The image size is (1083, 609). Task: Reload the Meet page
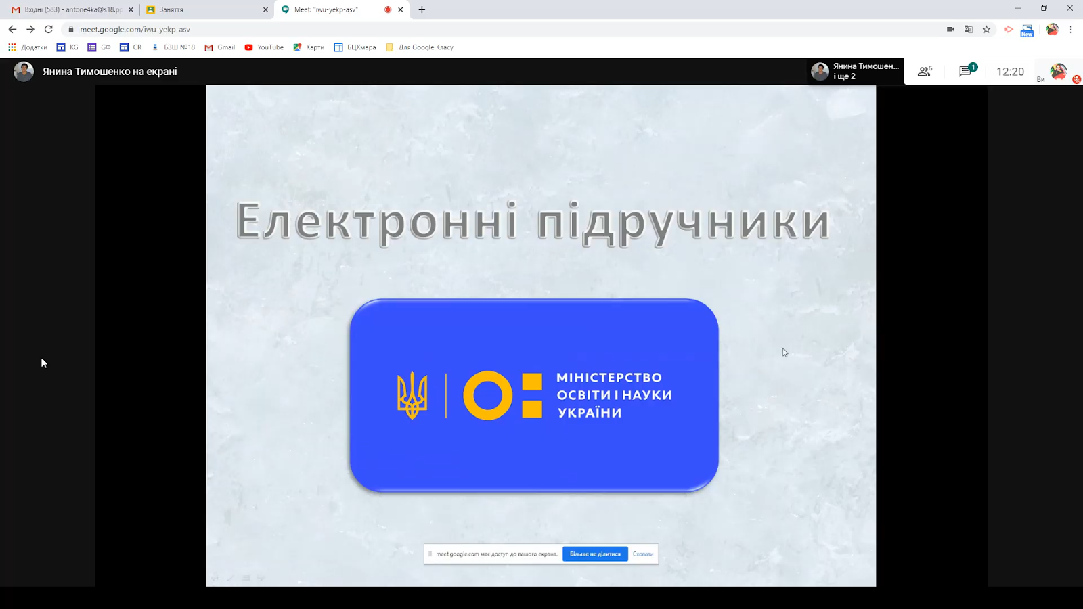tap(49, 29)
